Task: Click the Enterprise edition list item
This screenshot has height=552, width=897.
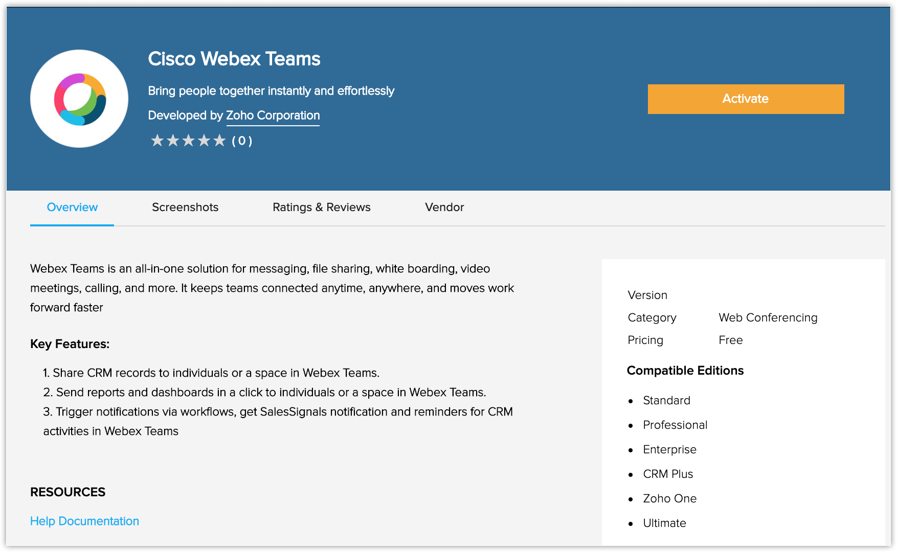Action: (x=669, y=449)
